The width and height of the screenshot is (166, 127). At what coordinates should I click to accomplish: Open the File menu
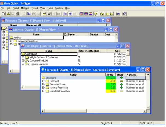click(2, 8)
